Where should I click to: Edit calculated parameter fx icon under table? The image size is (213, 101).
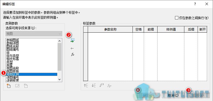[109, 85]
